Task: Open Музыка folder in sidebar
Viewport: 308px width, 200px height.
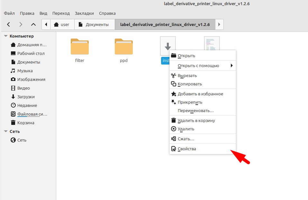Action: coord(25,71)
